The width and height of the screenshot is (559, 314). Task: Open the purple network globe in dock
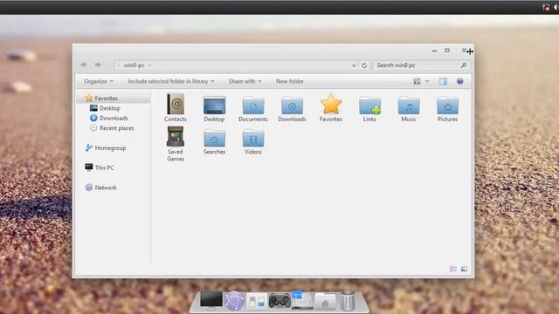click(234, 301)
